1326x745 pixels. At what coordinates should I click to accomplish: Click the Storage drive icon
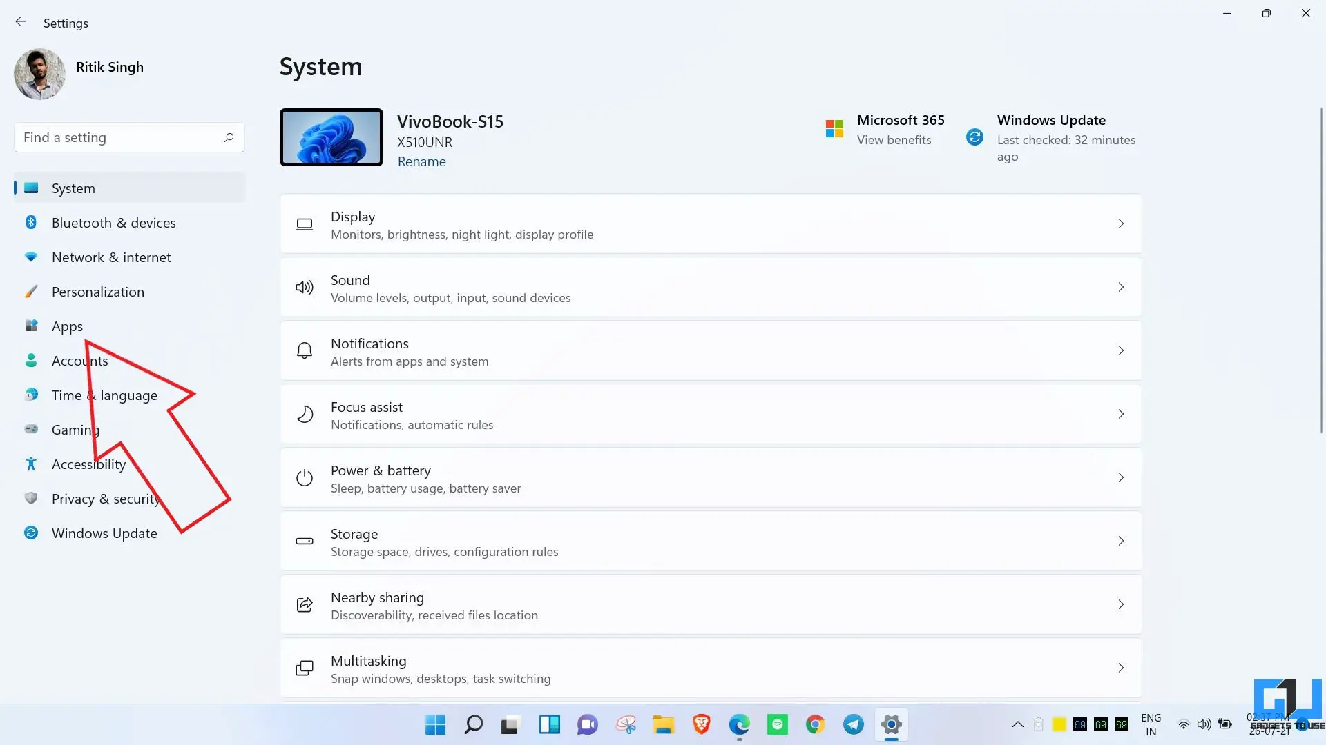pos(305,542)
